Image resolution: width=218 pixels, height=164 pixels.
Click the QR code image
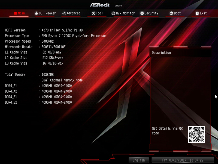coord(196,134)
